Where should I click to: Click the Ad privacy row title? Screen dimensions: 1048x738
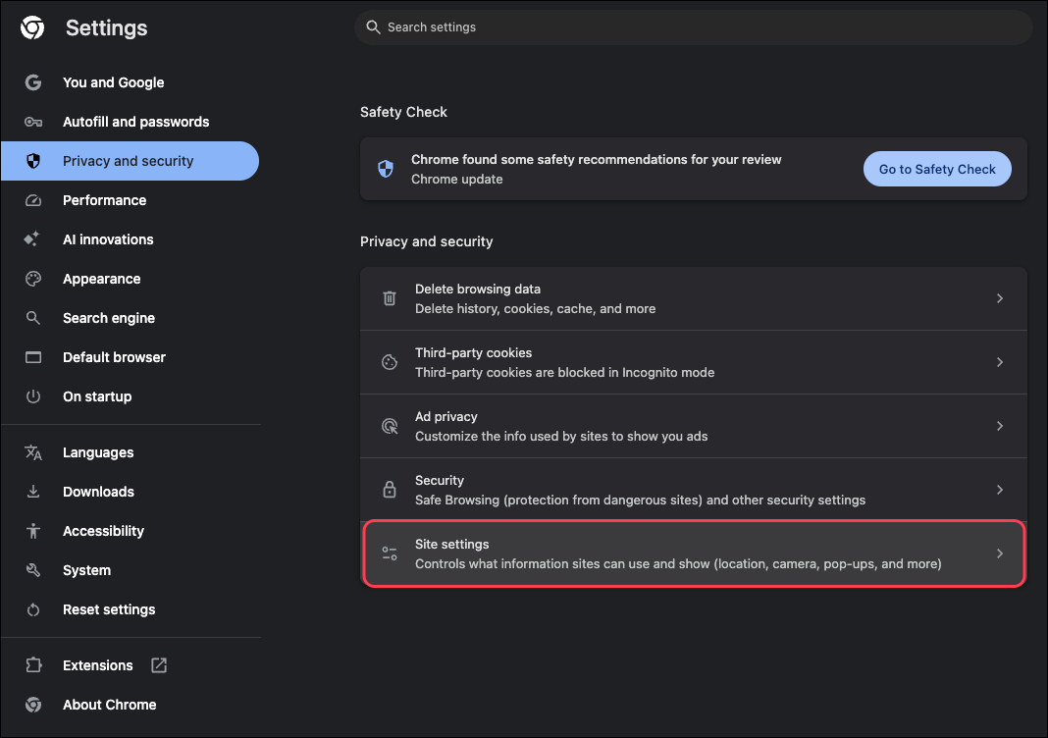[445, 416]
